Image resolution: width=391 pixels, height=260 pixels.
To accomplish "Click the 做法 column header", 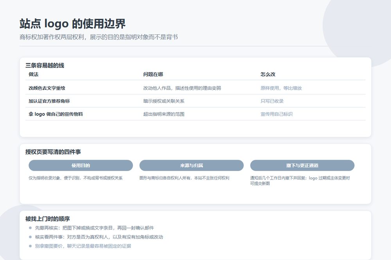I will tap(34, 74).
